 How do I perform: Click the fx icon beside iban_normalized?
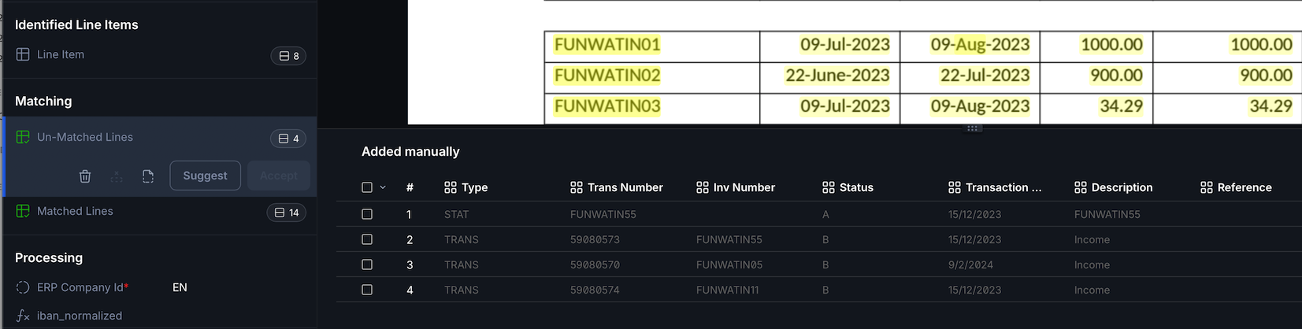pyautogui.click(x=23, y=316)
